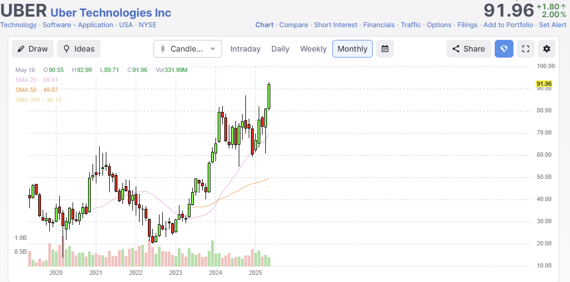Open the Compare link
The height and width of the screenshot is (282, 570).
click(294, 25)
